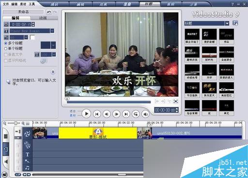Click the timeline horizontal scrollbar thumb

pos(122,175)
